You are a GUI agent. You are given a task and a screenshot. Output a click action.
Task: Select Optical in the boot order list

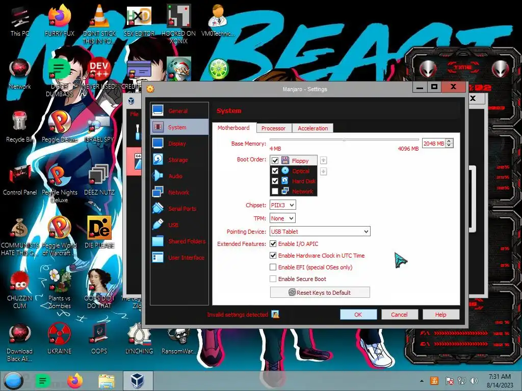[293, 171]
